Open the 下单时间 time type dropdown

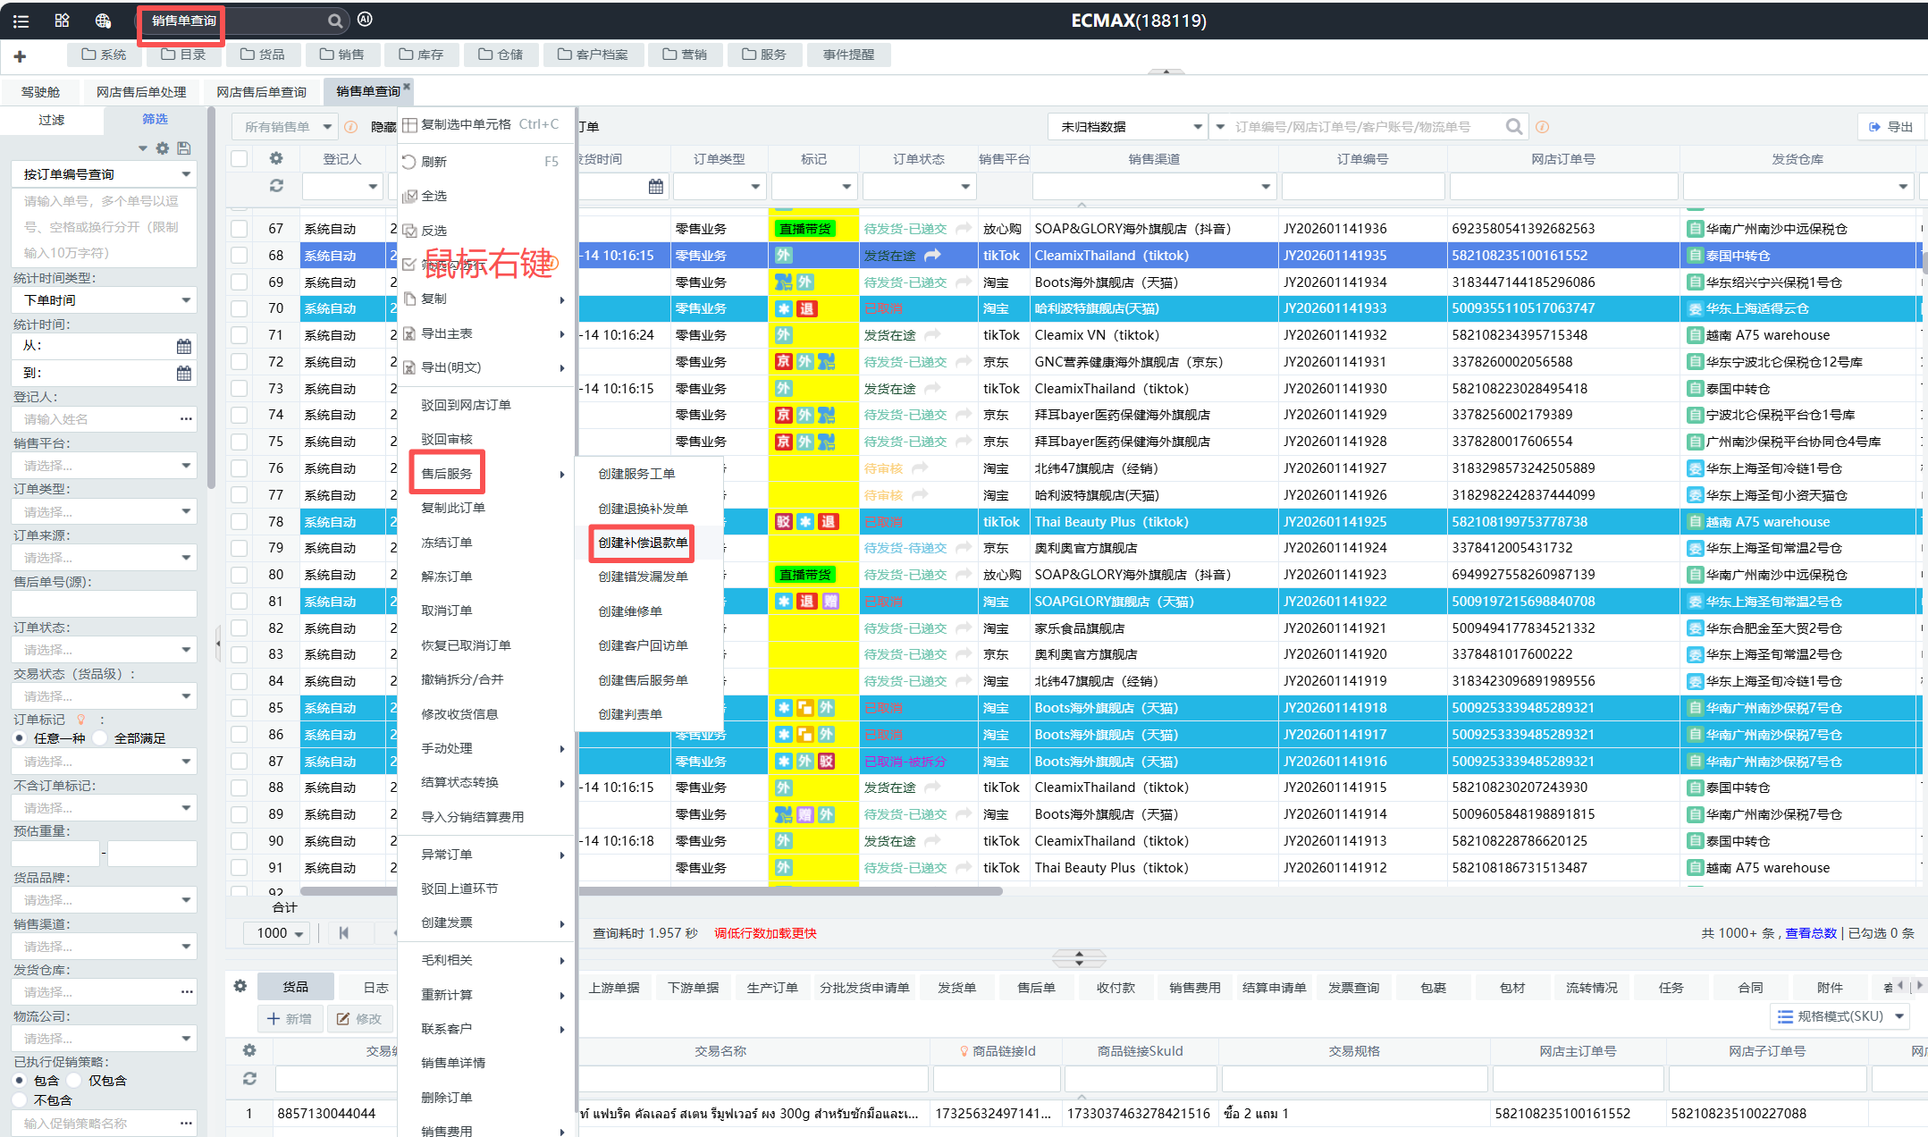[105, 300]
